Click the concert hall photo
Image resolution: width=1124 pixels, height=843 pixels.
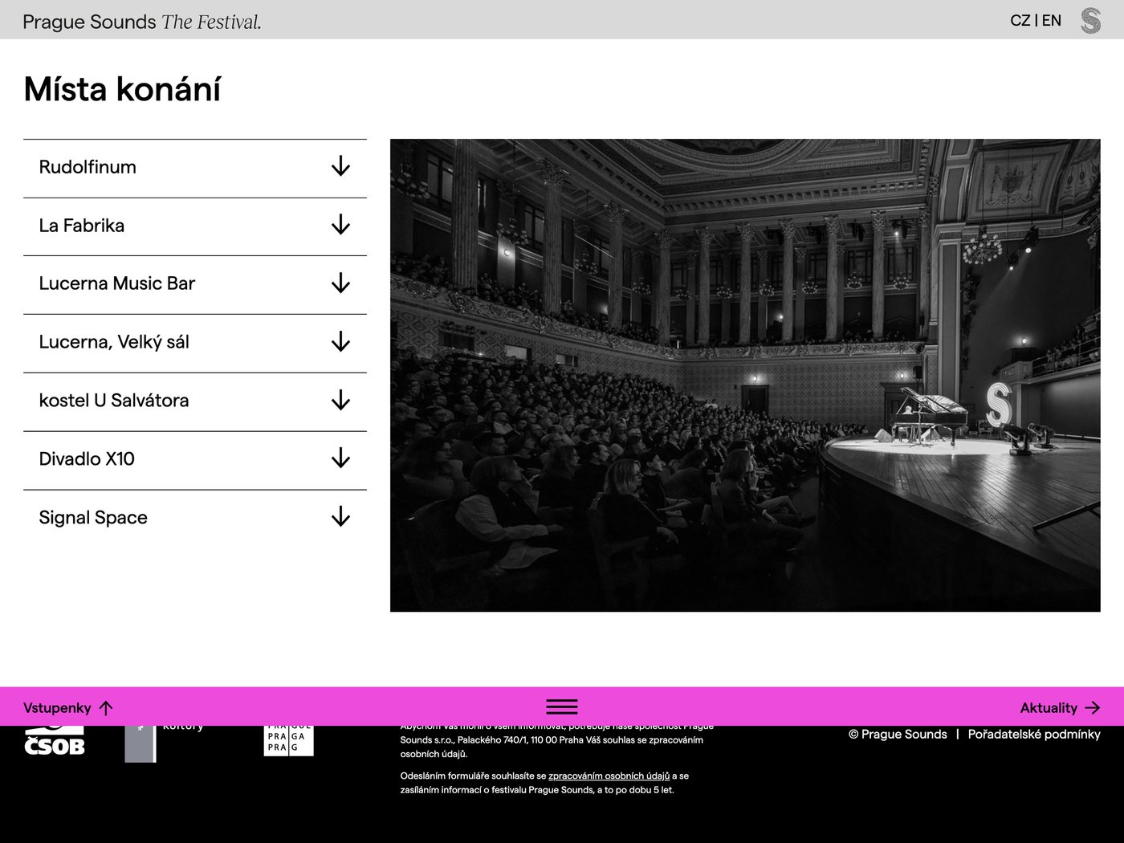(x=745, y=375)
